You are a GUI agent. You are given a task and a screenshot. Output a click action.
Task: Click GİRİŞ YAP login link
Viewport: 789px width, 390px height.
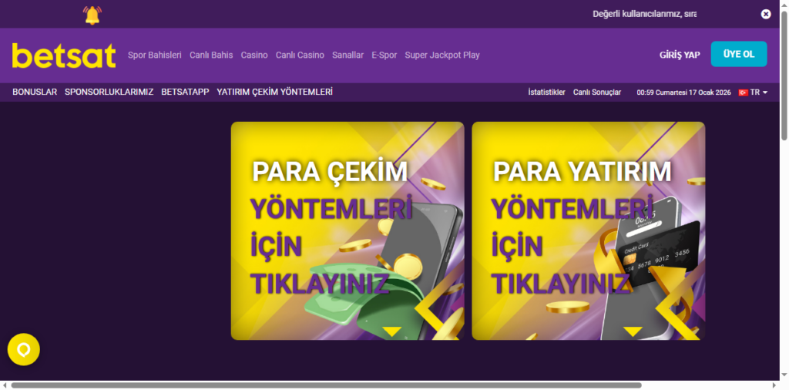click(x=680, y=55)
